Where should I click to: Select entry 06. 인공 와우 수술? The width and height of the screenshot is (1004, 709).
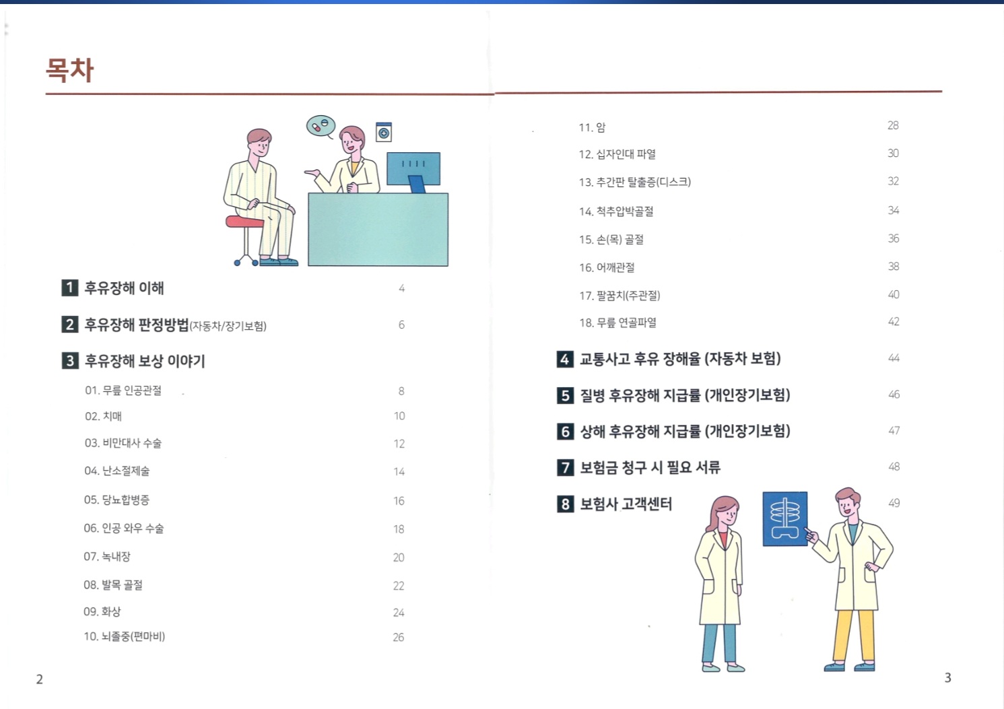tap(124, 529)
